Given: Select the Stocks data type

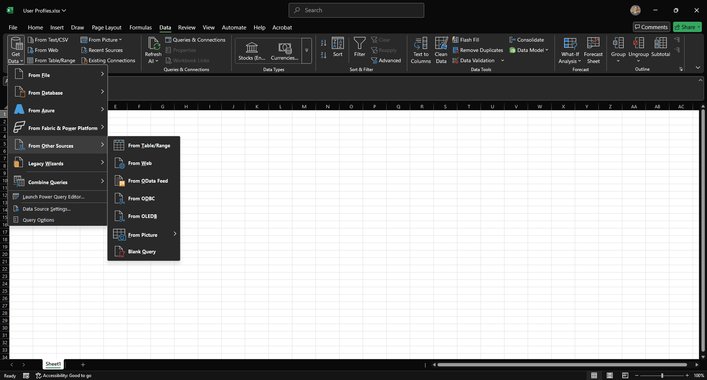Looking at the screenshot, I should pos(252,50).
